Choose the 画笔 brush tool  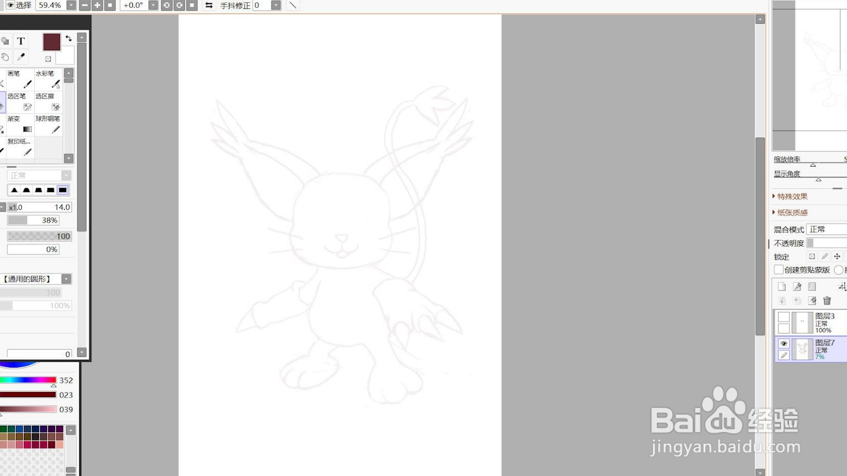(x=20, y=79)
